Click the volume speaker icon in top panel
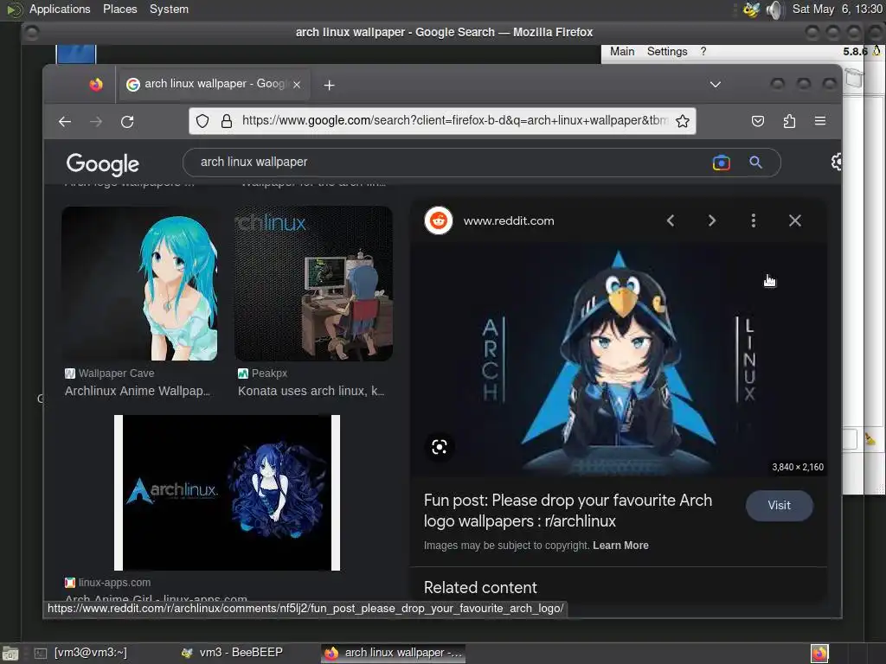Image resolution: width=886 pixels, height=664 pixels. pyautogui.click(x=774, y=10)
